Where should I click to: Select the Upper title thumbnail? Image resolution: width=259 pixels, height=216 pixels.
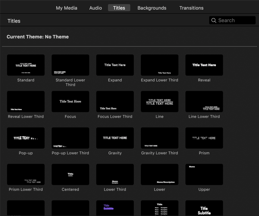[204, 174]
